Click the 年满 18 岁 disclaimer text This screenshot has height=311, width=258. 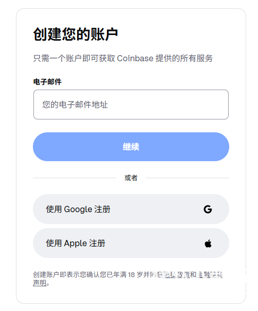tap(128, 275)
